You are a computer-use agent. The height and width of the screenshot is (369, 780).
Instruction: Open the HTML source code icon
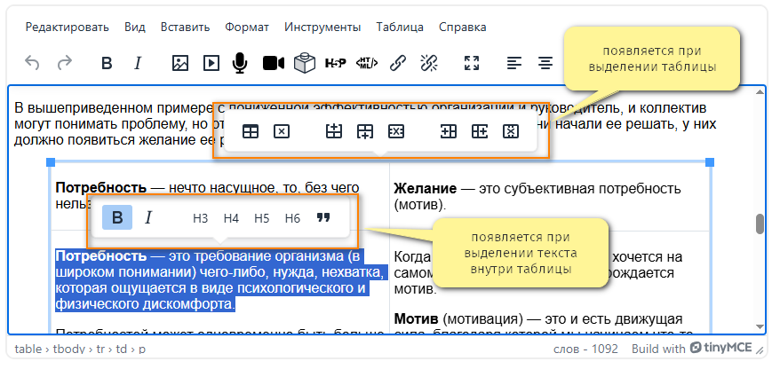367,63
